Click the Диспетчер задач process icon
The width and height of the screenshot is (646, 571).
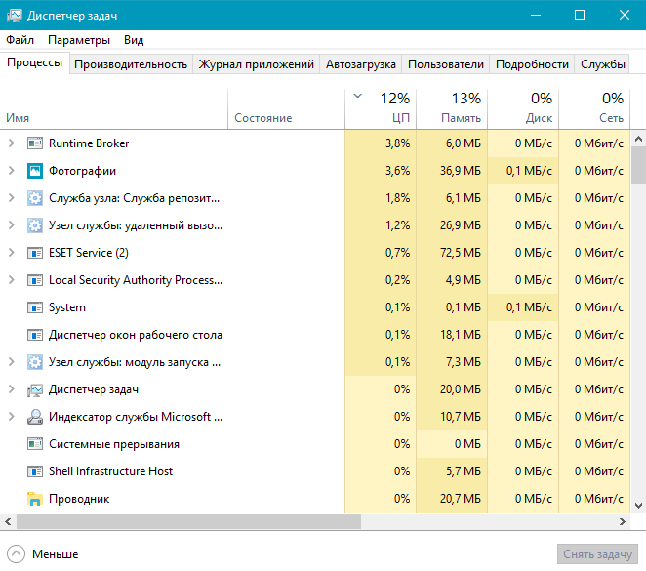[35, 389]
